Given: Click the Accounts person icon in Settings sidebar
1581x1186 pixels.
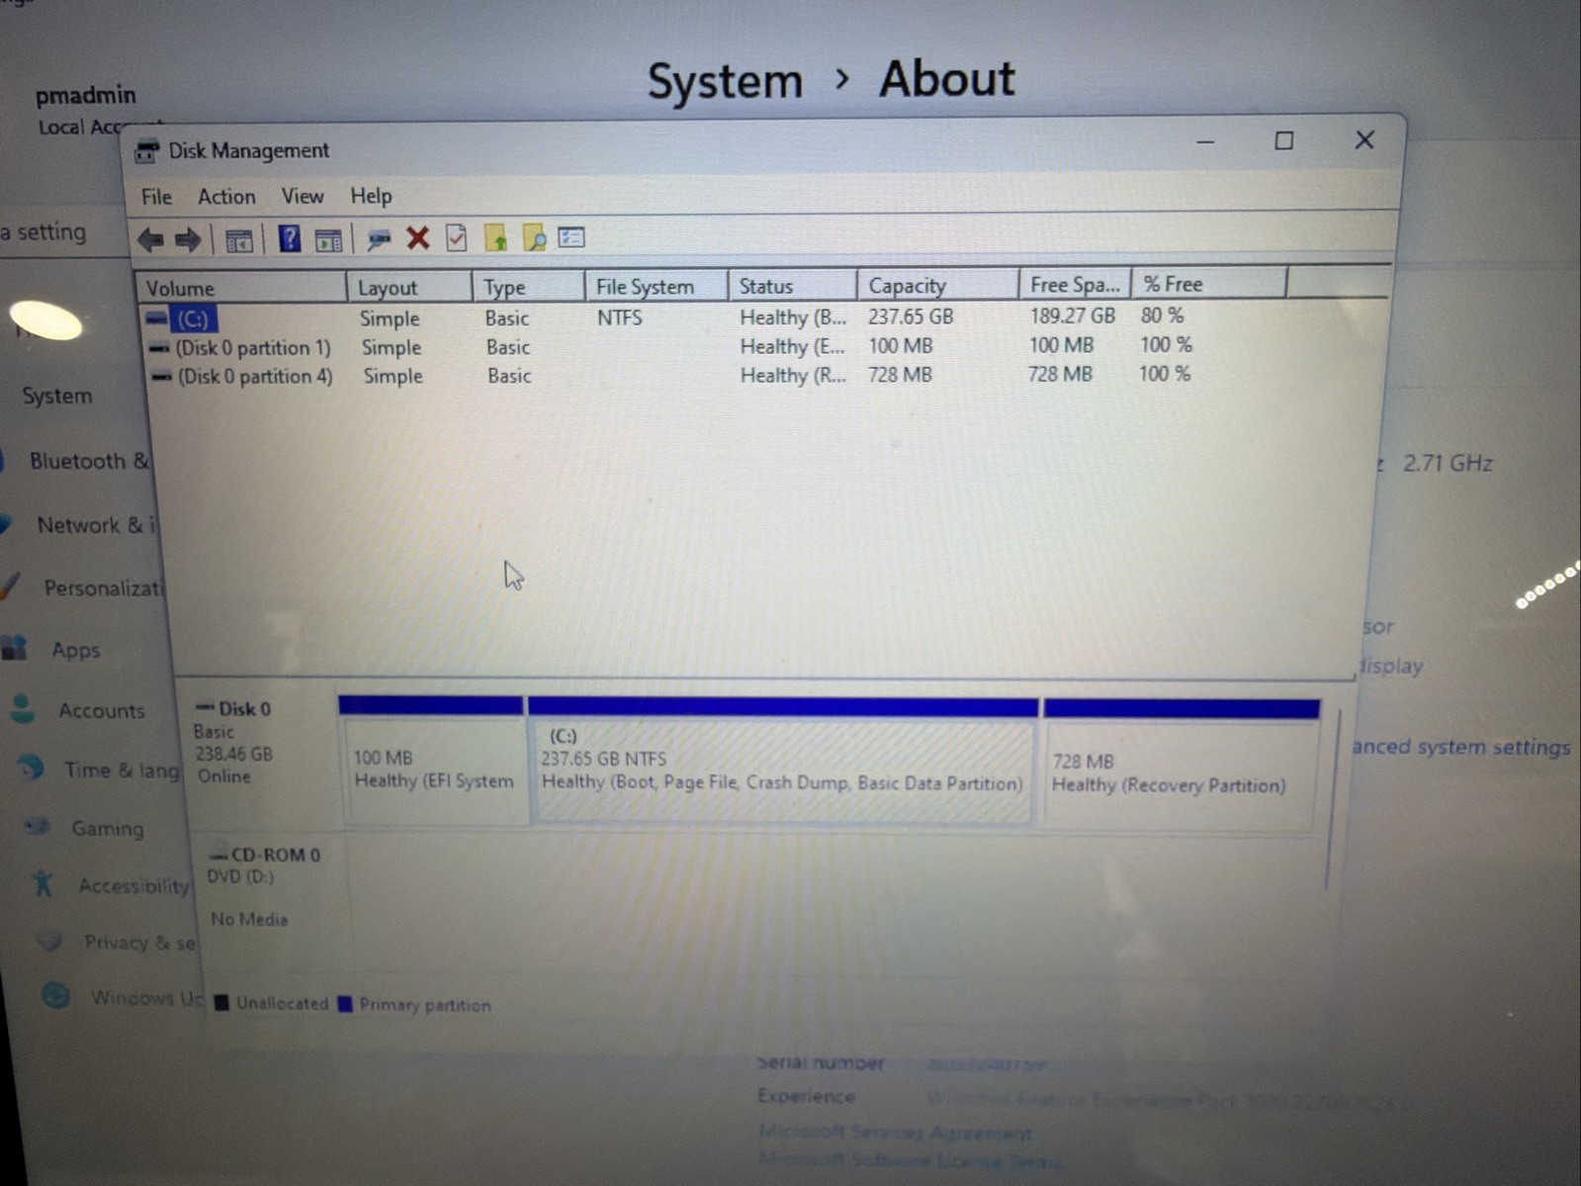Looking at the screenshot, I should click(22, 708).
